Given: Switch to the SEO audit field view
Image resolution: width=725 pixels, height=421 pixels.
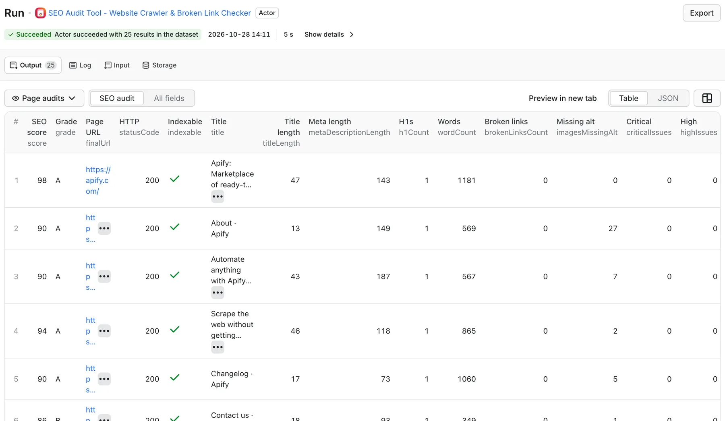Looking at the screenshot, I should pyautogui.click(x=117, y=98).
